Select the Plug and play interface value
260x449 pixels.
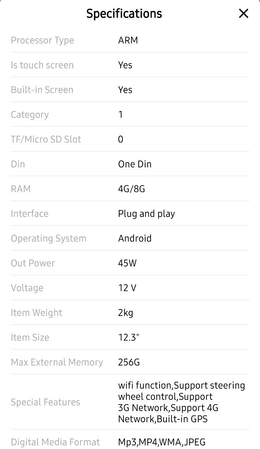click(146, 214)
